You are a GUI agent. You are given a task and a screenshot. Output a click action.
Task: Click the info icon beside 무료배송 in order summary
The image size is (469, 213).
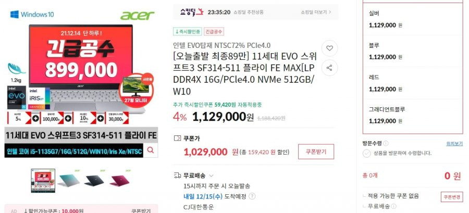pos(394,206)
